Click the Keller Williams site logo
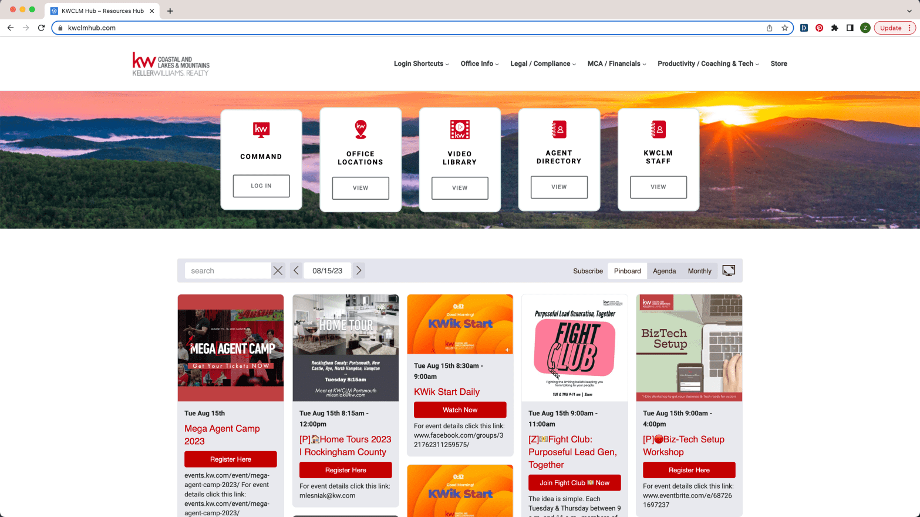Image resolution: width=920 pixels, height=517 pixels. 171,63
